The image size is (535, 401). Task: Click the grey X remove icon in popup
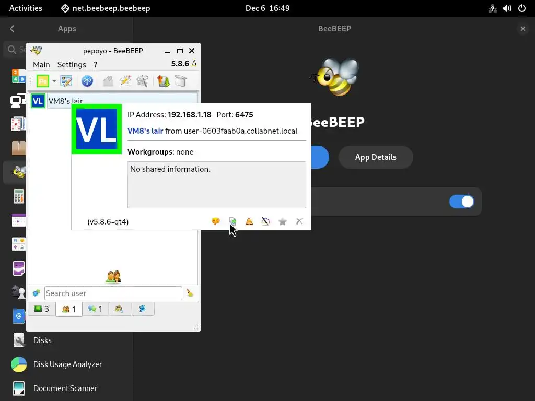tap(299, 221)
